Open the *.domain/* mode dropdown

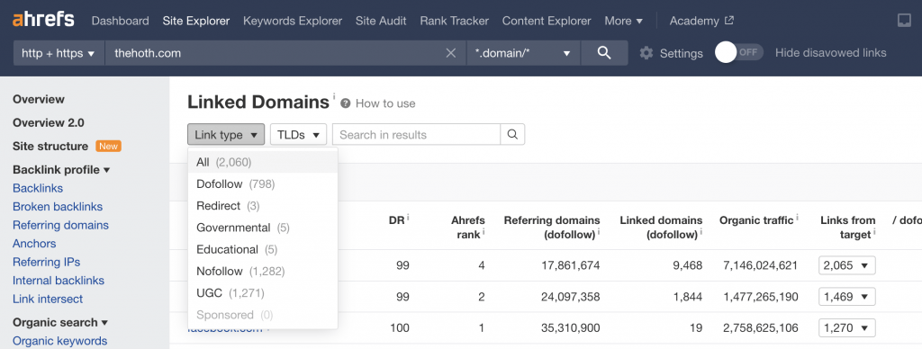coord(523,53)
